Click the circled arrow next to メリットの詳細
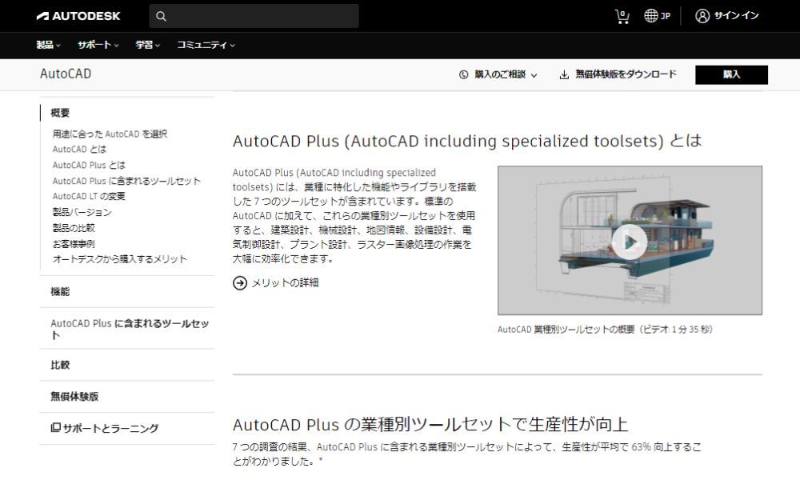The height and width of the screenshot is (480, 800). point(240,282)
